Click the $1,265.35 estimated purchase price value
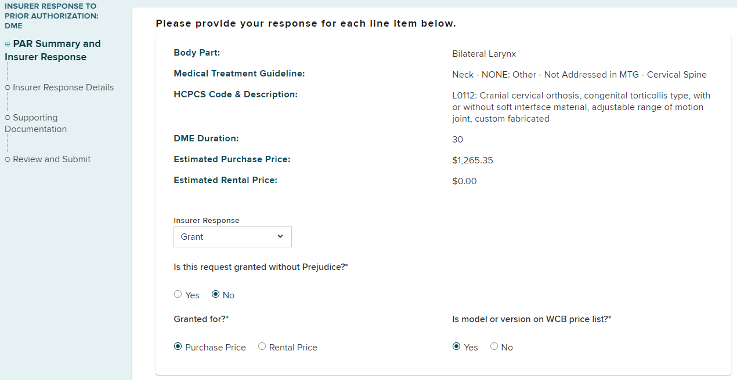This screenshot has width=737, height=380. point(472,160)
